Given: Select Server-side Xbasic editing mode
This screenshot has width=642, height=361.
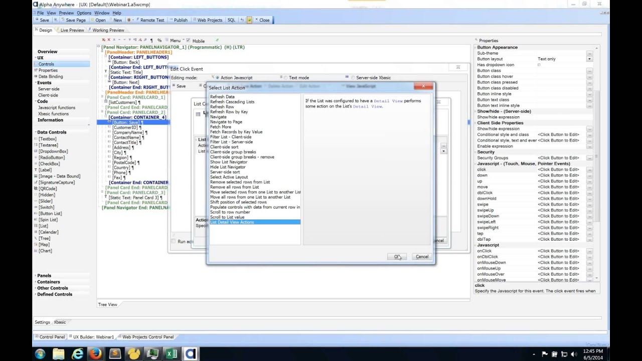Looking at the screenshot, I should [353, 78].
